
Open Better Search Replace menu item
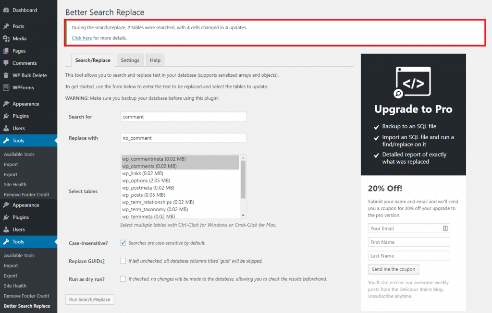(27, 306)
